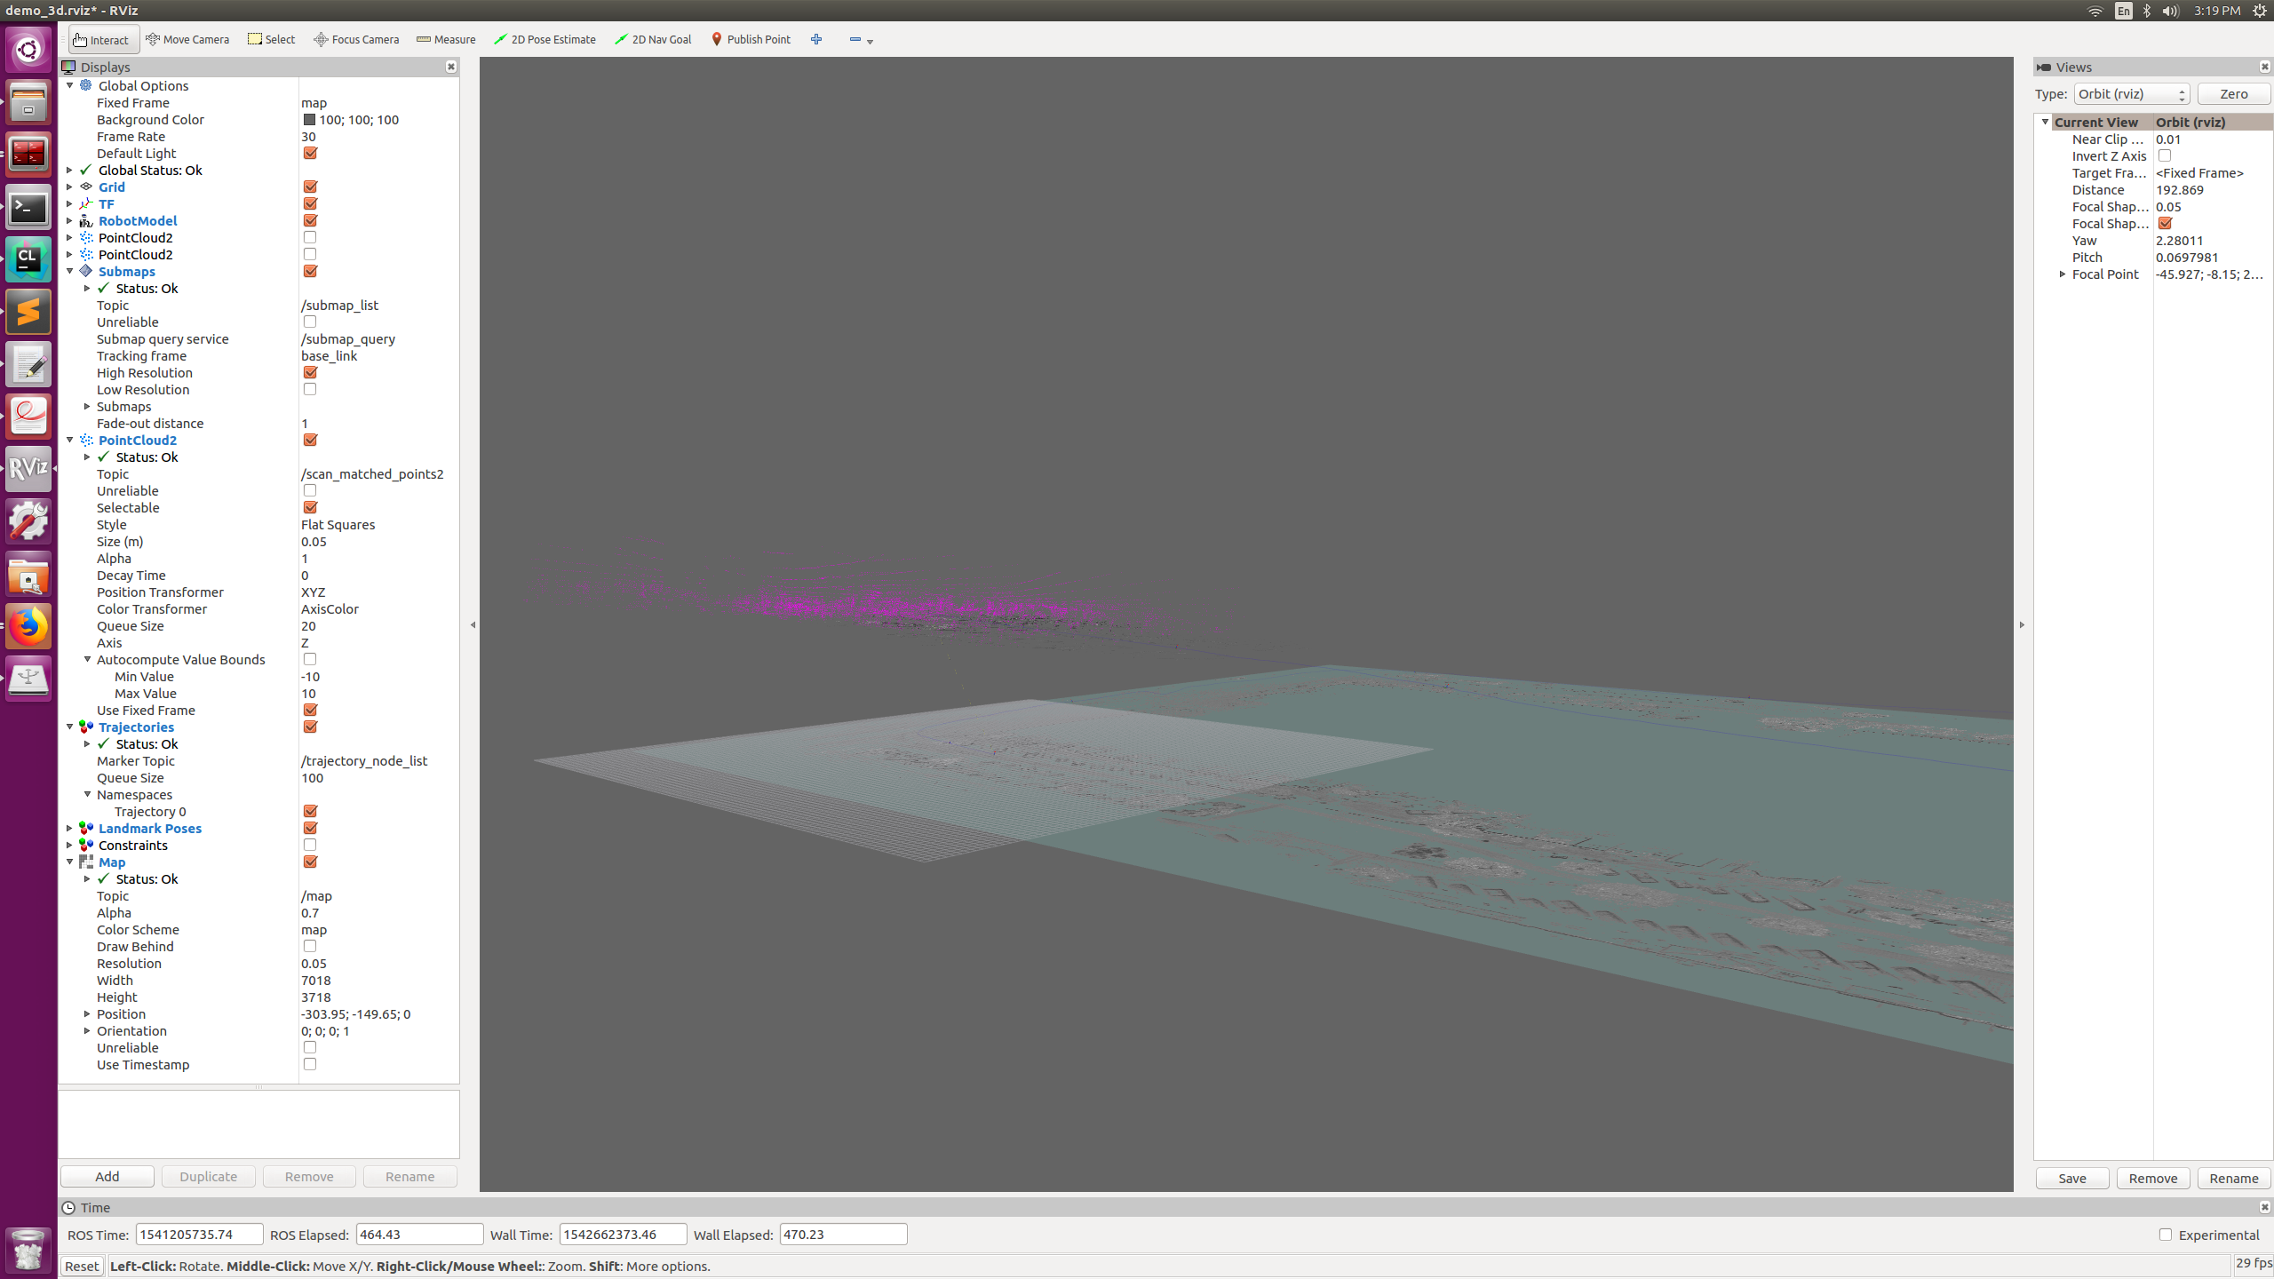Set a 2D Nav Goal
The height and width of the screenshot is (1279, 2274).
click(653, 39)
